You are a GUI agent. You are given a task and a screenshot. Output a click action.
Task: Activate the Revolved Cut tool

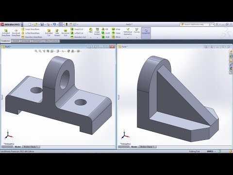[66, 33]
